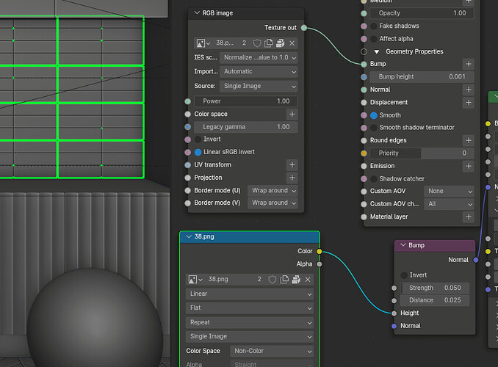Viewport: 498px width, 367px height.
Task: Add node to Projection input
Action: 292,178
